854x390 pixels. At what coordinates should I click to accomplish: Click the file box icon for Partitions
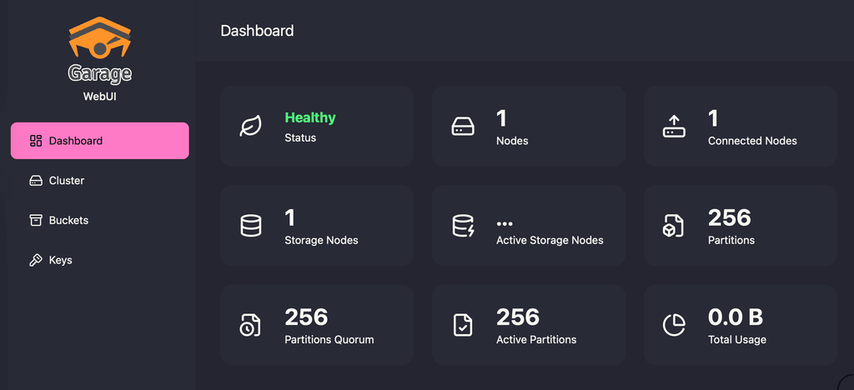(675, 226)
